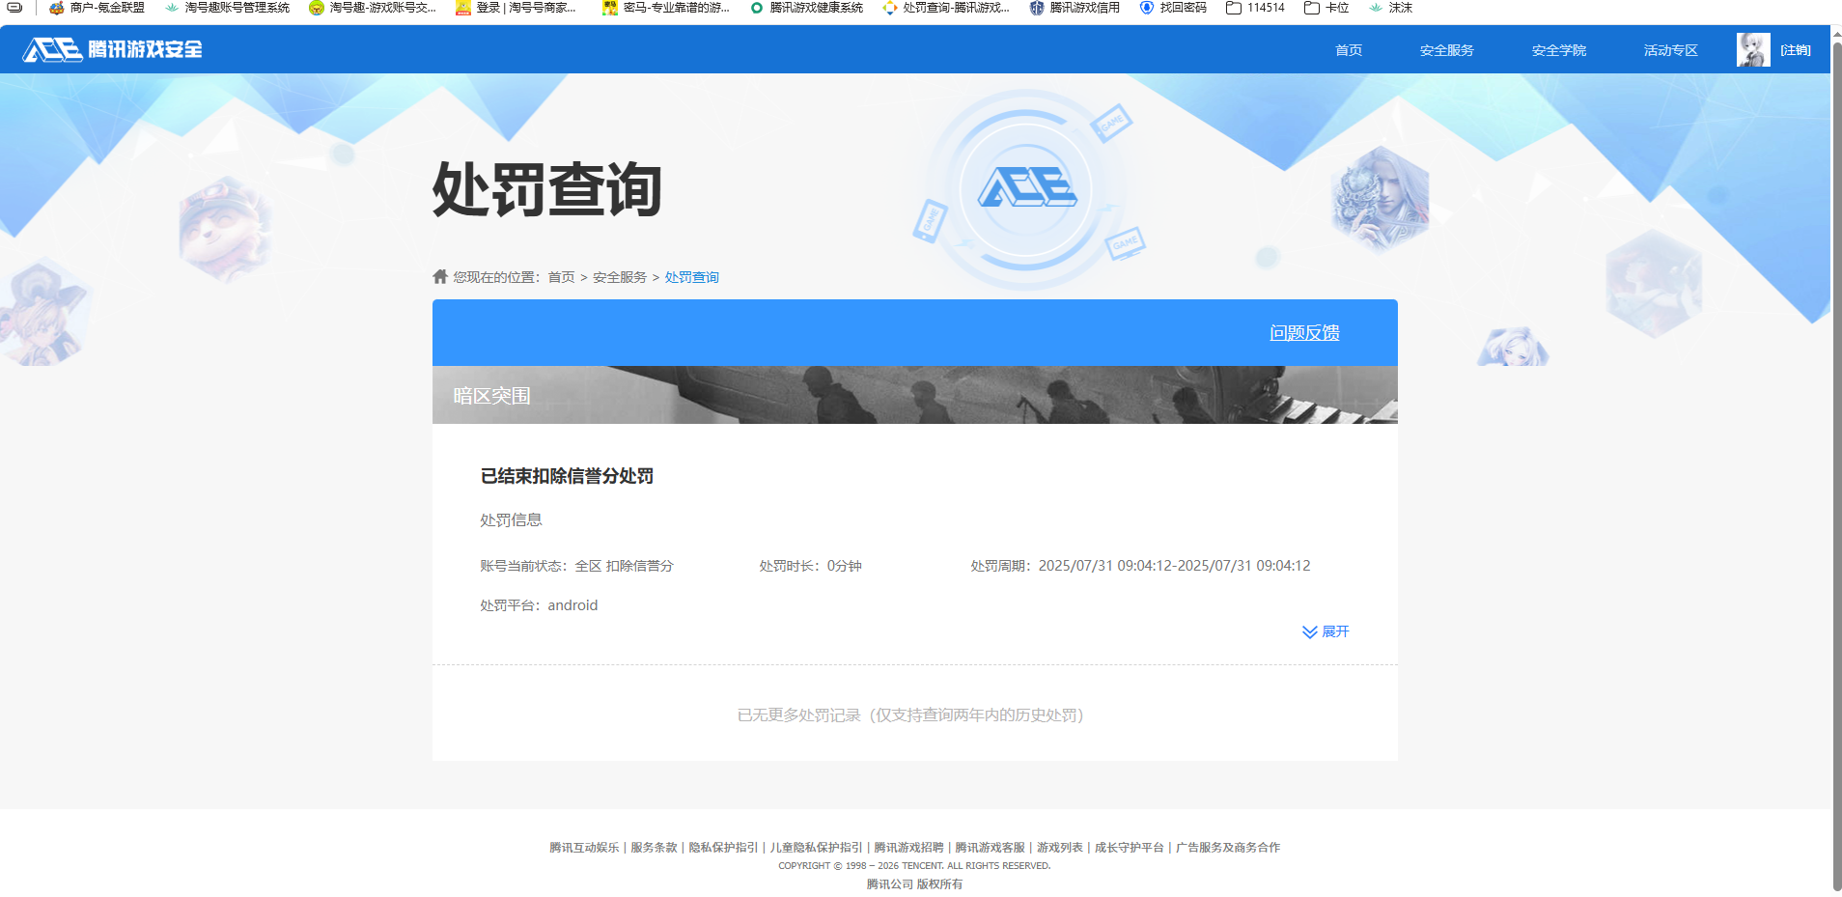The width and height of the screenshot is (1842, 897).
Task: Click 安全服务 in the breadcrumb
Action: pyautogui.click(x=620, y=277)
